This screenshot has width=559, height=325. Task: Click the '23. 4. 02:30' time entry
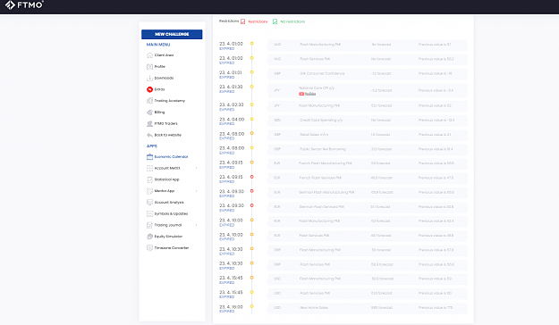(x=232, y=105)
